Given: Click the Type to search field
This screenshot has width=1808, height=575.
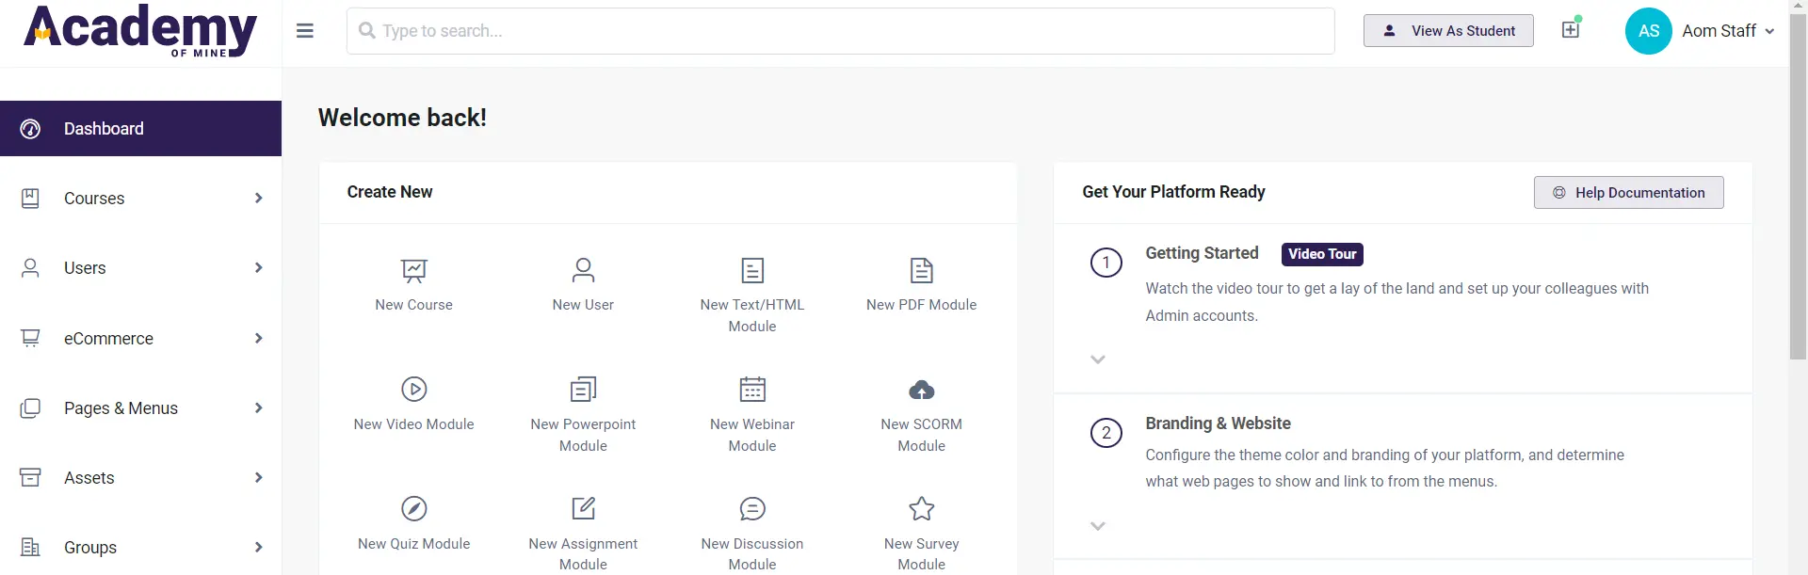Looking at the screenshot, I should point(840,31).
